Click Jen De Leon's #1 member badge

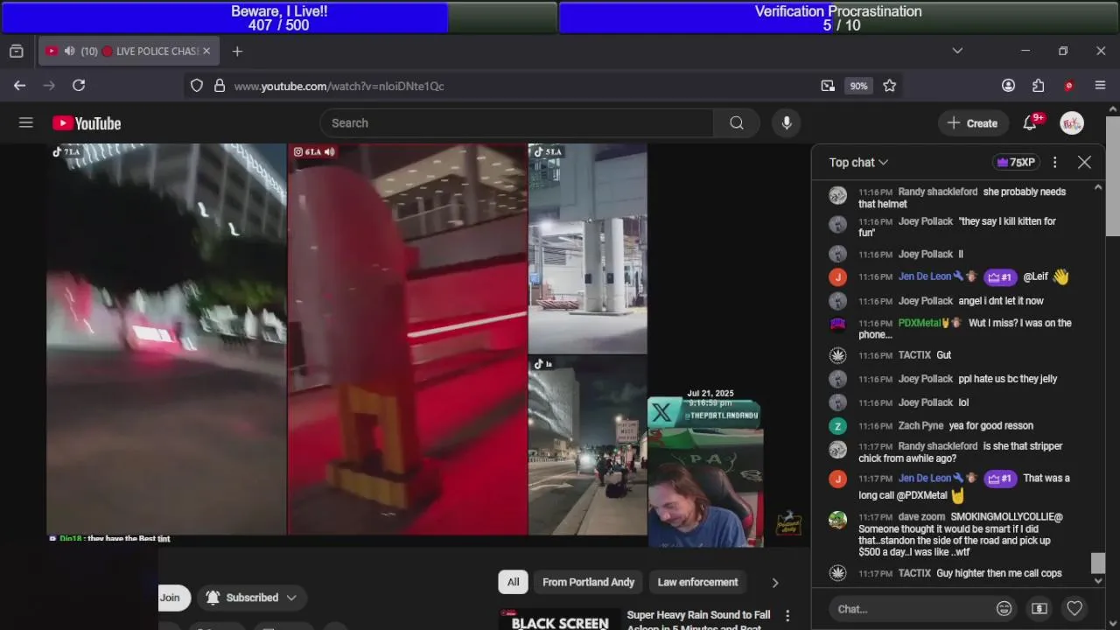pos(999,277)
